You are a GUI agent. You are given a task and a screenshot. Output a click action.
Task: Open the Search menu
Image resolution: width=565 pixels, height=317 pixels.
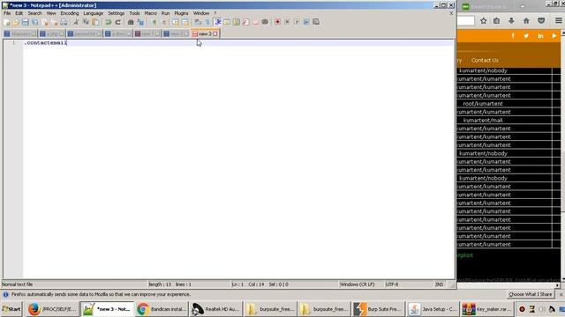click(35, 13)
